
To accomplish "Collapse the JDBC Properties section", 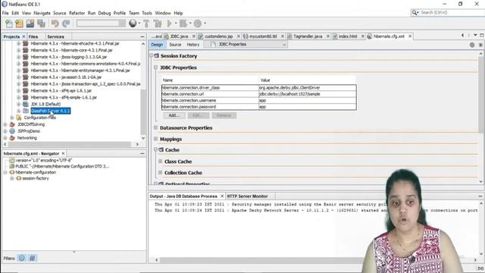I will click(x=155, y=67).
